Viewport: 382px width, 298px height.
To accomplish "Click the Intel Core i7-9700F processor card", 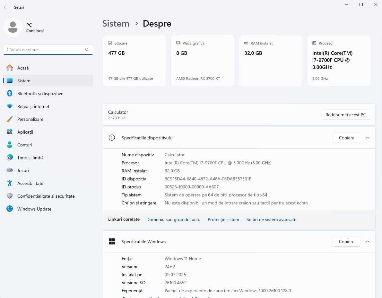I will [x=339, y=61].
